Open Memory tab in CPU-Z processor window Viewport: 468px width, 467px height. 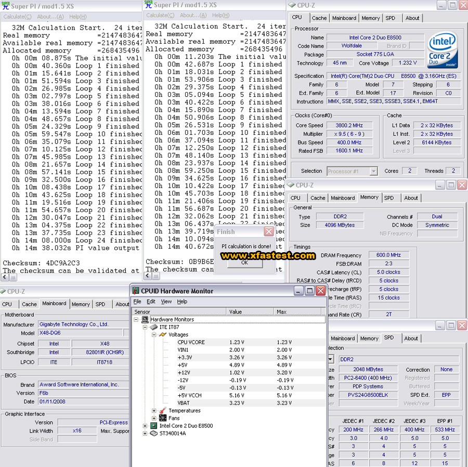pos(370,18)
